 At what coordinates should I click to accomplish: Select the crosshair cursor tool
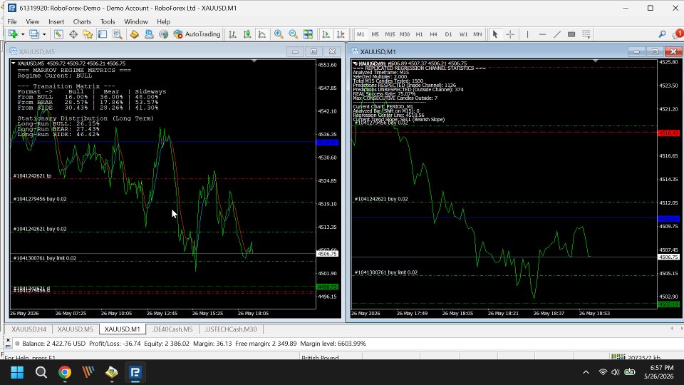[x=510, y=34]
